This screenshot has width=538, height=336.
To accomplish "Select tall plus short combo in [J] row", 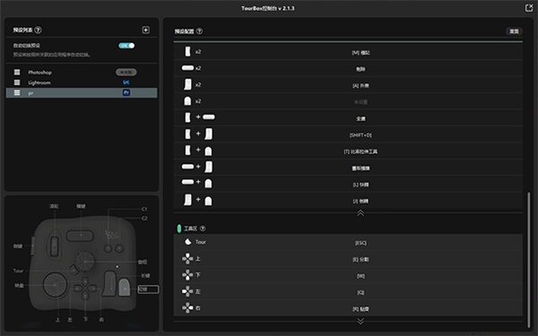I will tap(198, 200).
